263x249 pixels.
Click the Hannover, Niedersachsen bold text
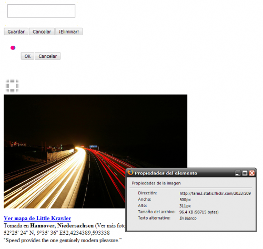tap(62, 225)
